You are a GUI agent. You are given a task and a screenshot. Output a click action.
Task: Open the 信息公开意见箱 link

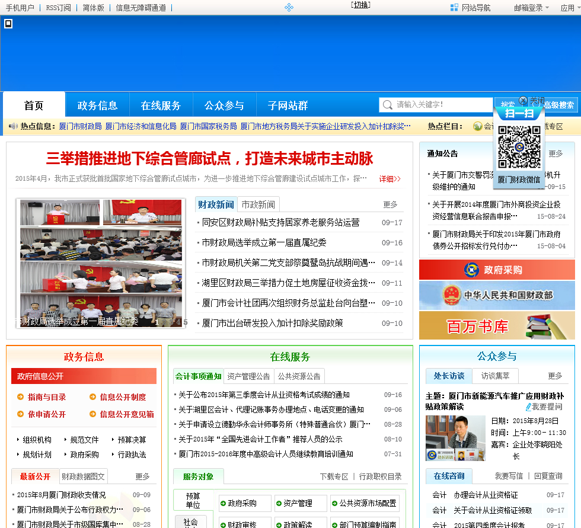tap(127, 414)
